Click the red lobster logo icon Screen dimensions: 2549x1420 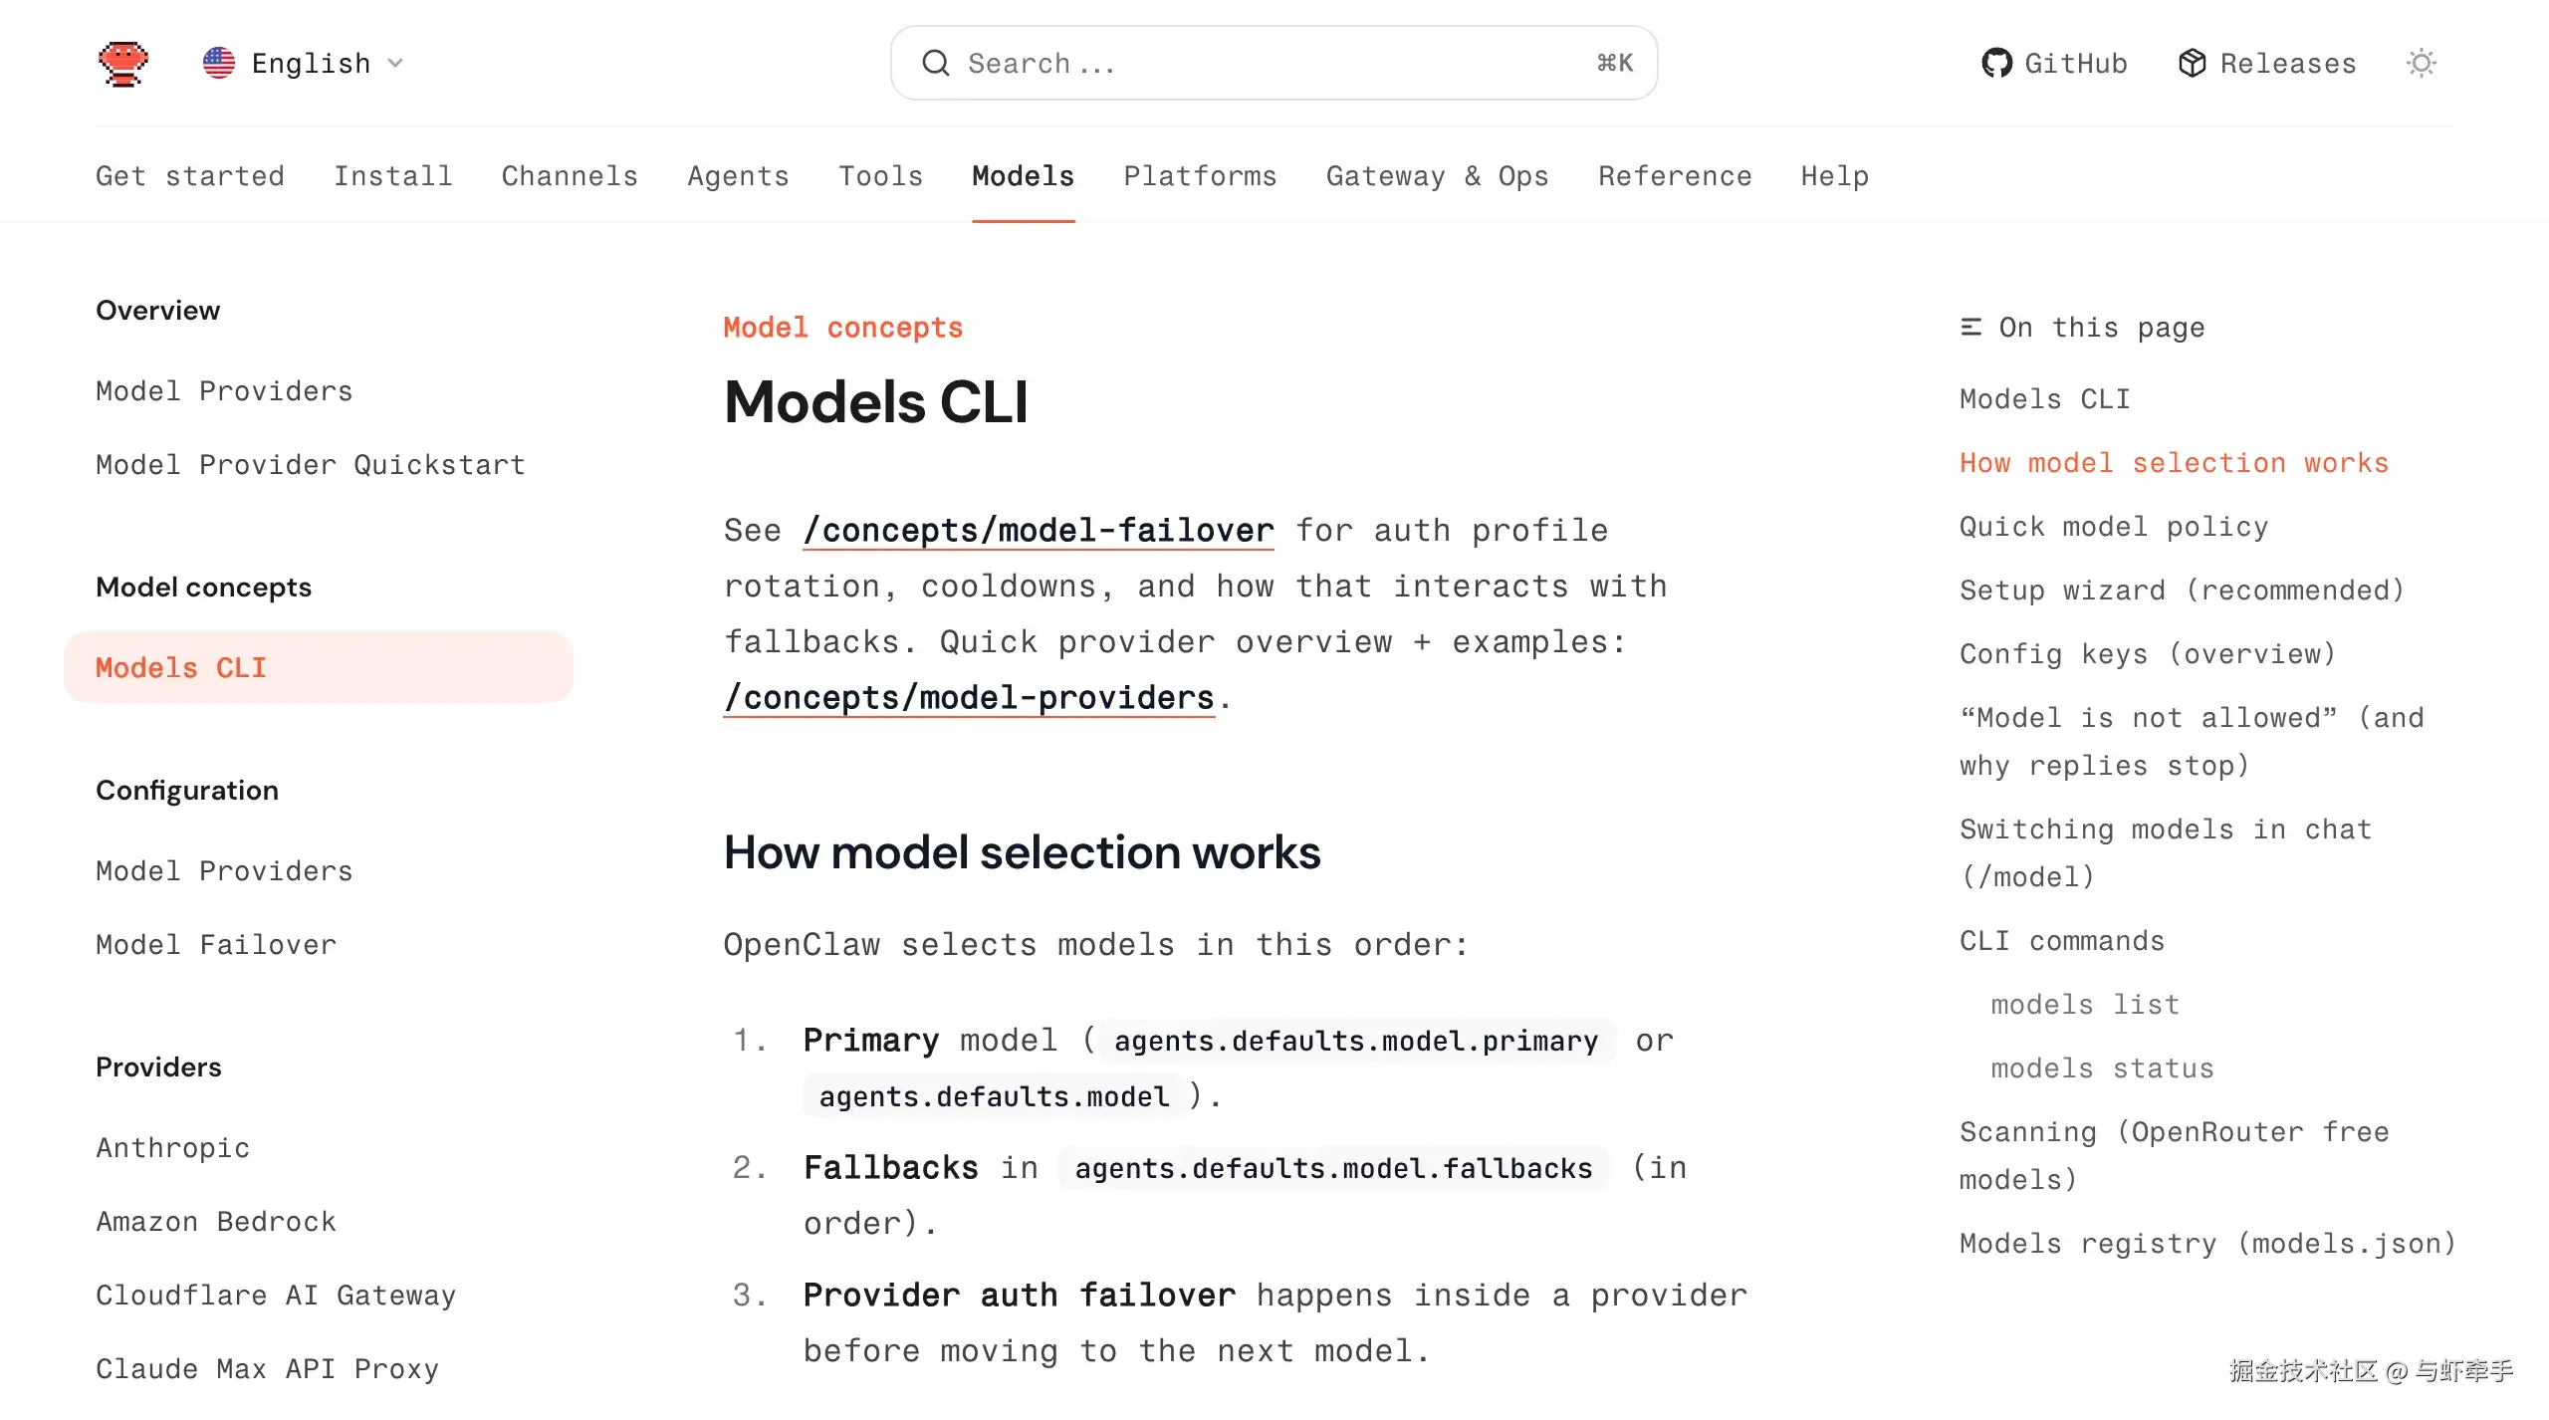point(123,64)
